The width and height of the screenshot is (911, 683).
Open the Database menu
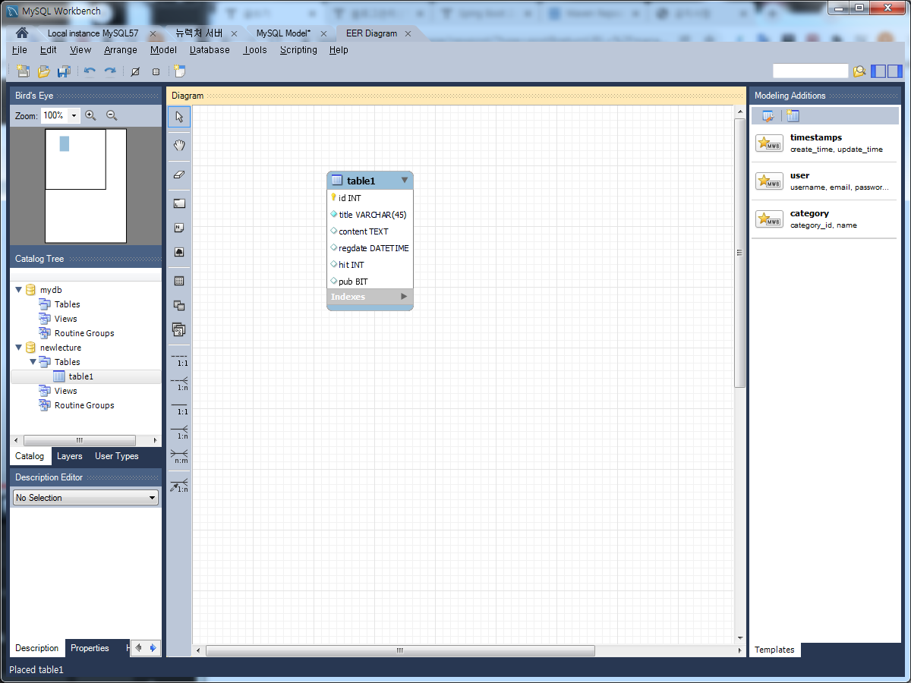tap(210, 50)
